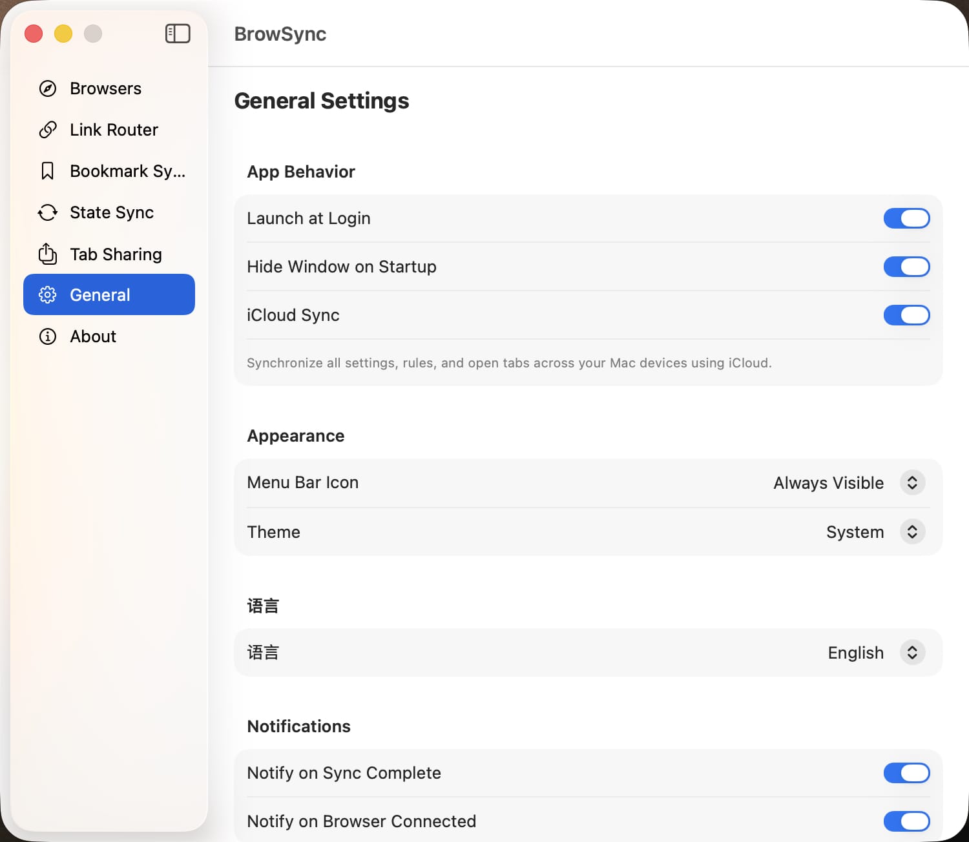Click the General gear icon
Image resolution: width=969 pixels, height=842 pixels.
coord(48,295)
